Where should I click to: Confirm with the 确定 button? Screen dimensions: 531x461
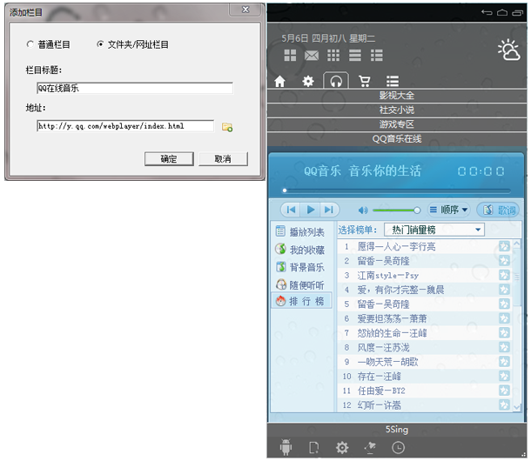(x=169, y=159)
